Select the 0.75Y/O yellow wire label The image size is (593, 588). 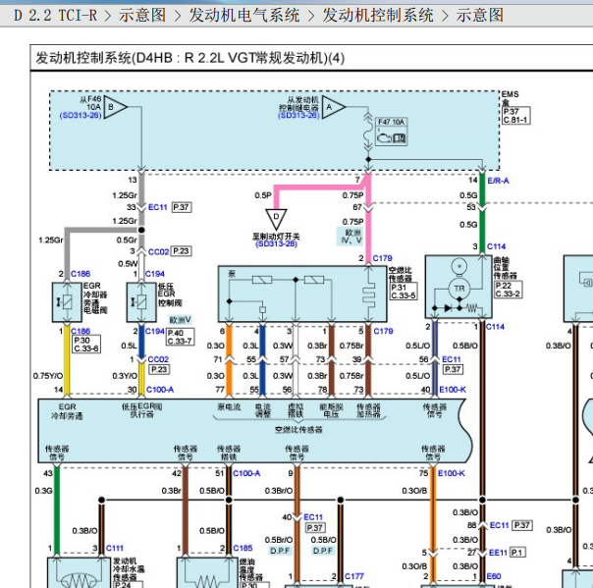coord(48,376)
